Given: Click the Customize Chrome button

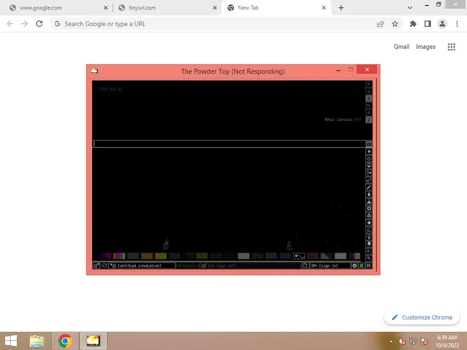Looking at the screenshot, I should click(x=422, y=318).
